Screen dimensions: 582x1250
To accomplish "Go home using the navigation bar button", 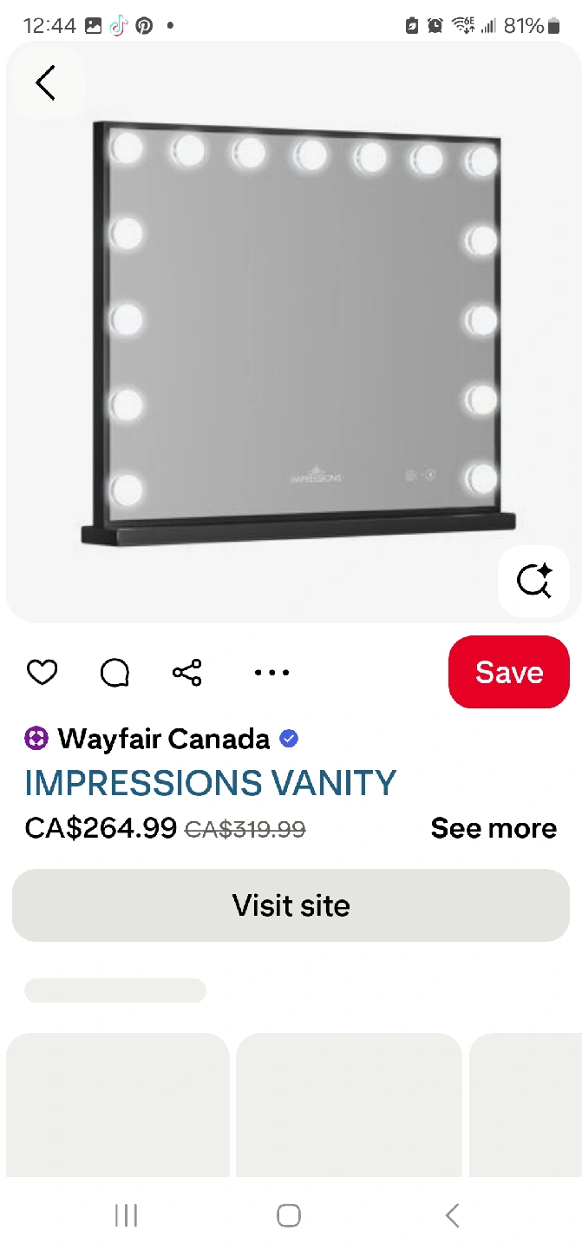I will click(289, 1215).
